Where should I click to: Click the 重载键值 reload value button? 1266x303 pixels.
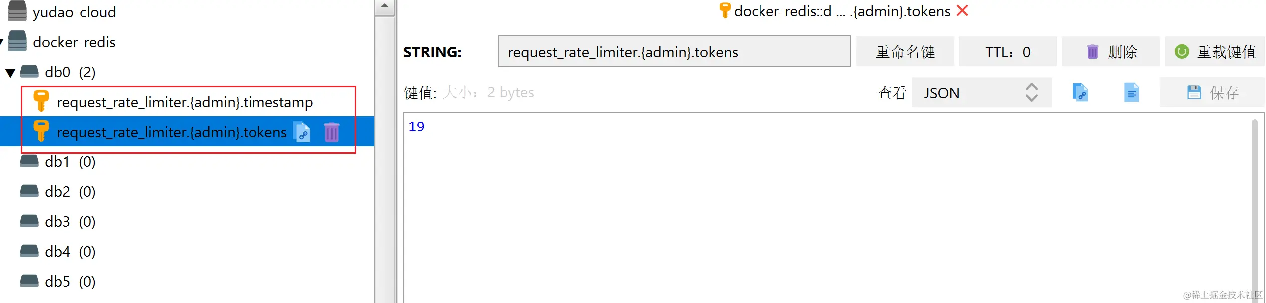1215,52
